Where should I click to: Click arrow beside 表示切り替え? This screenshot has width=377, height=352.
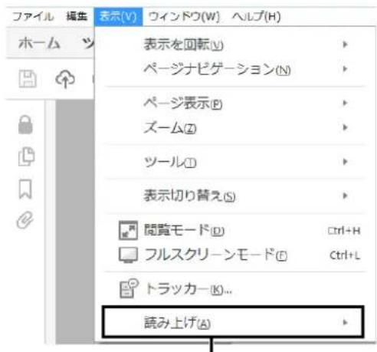coord(345,196)
